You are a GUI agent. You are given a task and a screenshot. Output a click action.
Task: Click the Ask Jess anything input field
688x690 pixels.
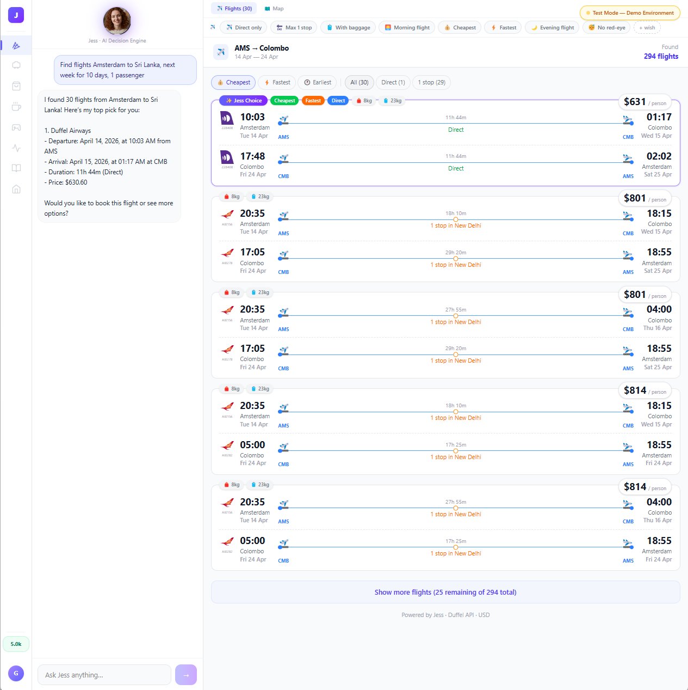point(104,675)
